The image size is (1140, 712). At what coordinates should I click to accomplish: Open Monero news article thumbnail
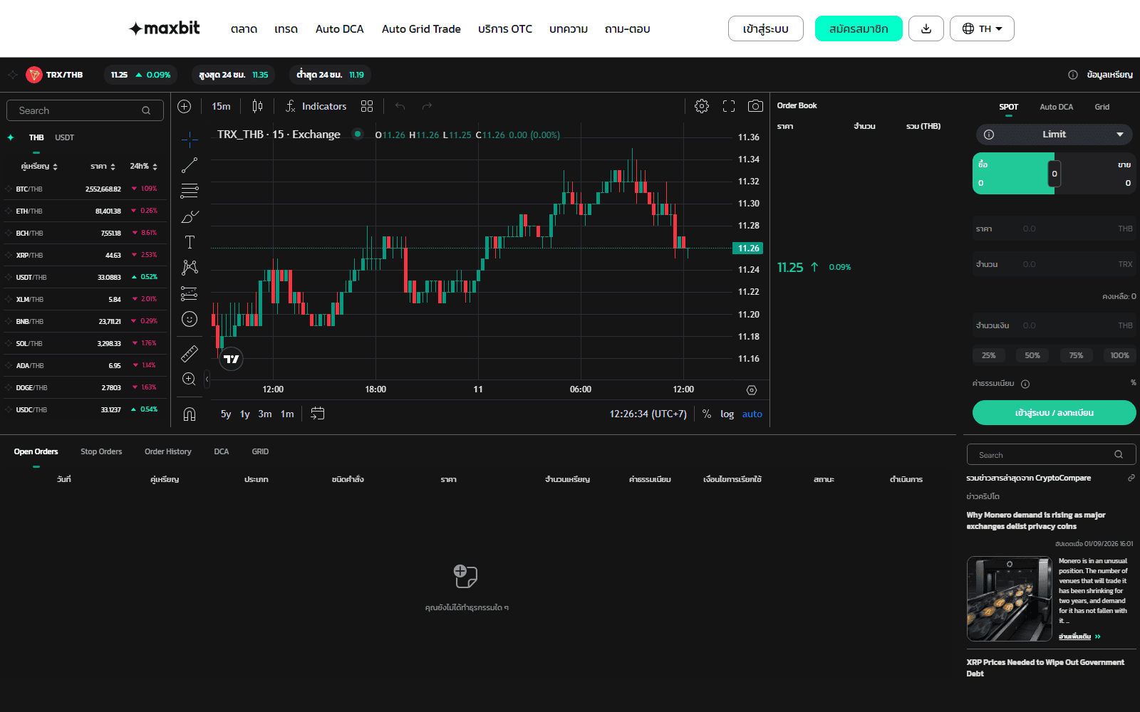1009,599
